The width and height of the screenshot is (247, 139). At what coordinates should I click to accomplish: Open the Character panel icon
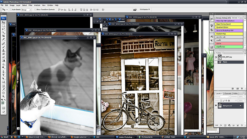tap(211, 37)
